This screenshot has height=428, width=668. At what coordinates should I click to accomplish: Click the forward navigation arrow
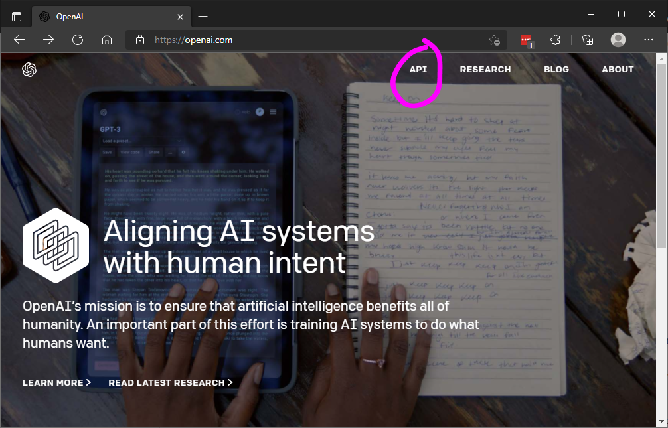click(48, 40)
